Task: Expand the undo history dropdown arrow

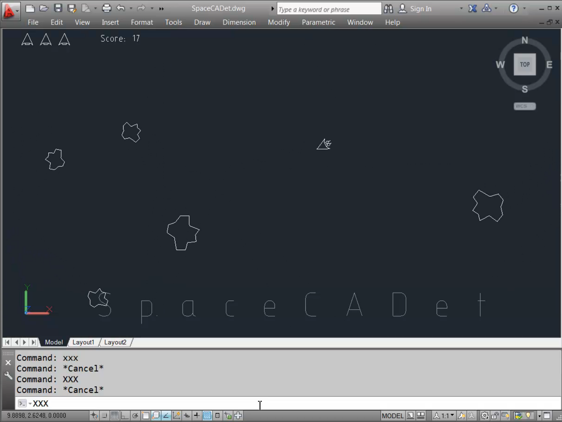Action: (131, 8)
